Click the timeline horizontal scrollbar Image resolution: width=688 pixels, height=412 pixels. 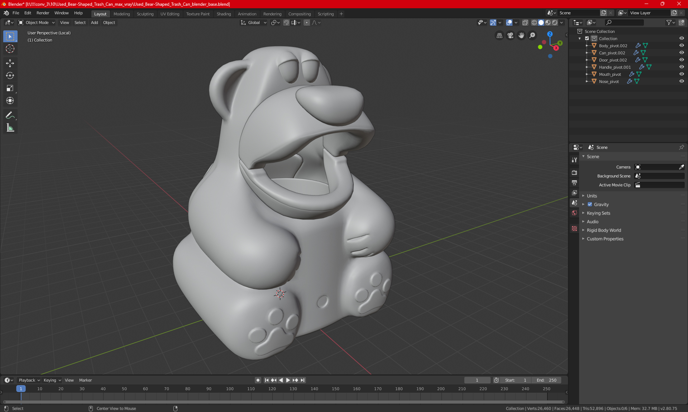coord(283,402)
